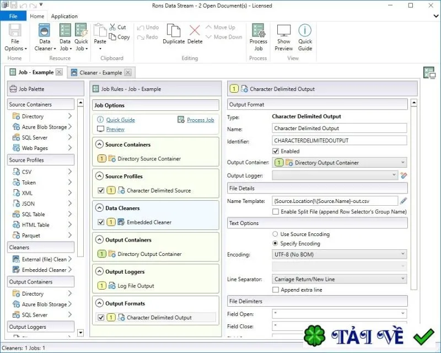Select Use Source Encoding radio button

[275, 234]
